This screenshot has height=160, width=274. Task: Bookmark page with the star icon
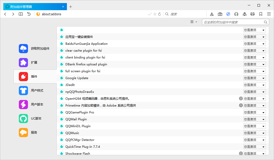(x=155, y=14)
